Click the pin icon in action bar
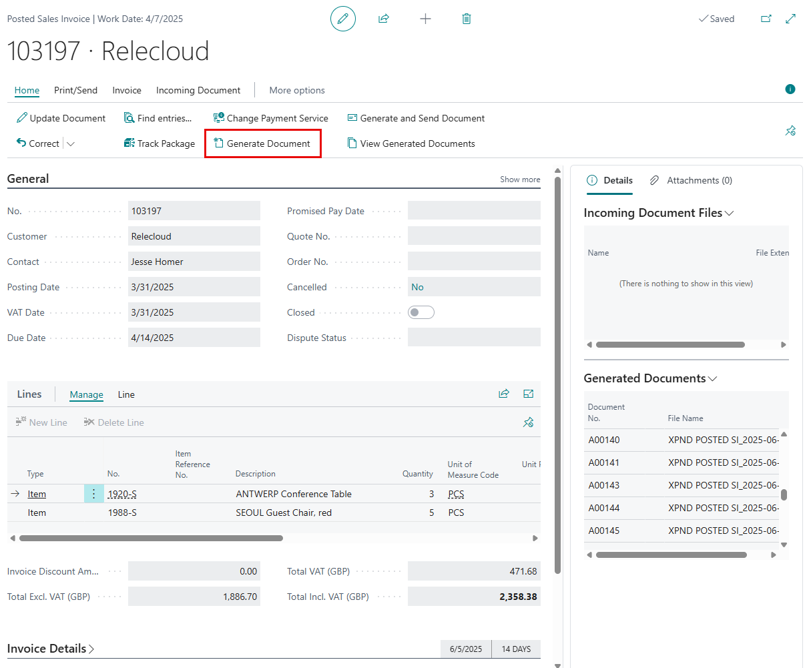Screen dimensions: 809x668 tap(791, 131)
